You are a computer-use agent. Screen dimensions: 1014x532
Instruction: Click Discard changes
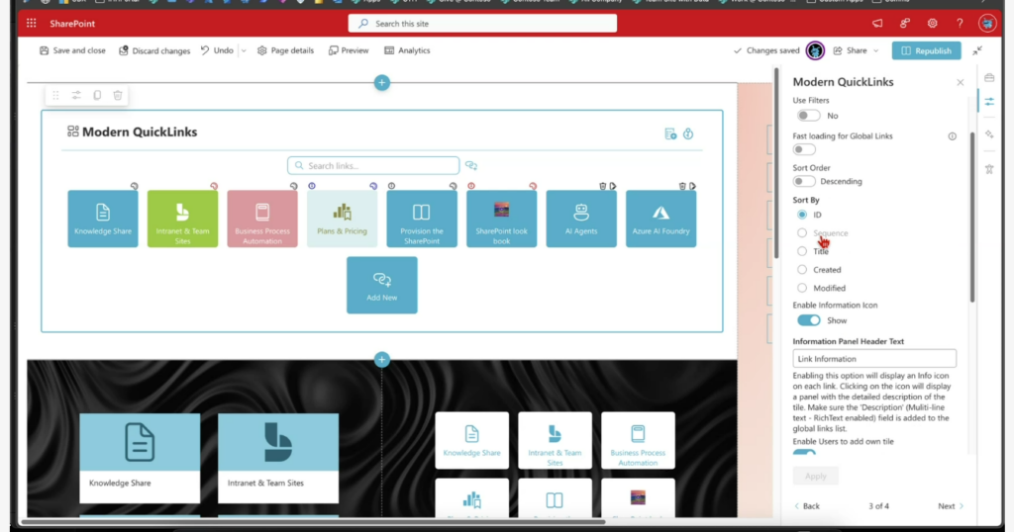tap(153, 50)
